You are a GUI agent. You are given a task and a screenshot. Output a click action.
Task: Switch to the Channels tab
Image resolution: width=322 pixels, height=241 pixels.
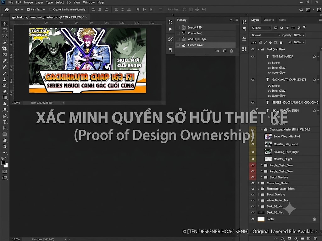(x=269, y=20)
